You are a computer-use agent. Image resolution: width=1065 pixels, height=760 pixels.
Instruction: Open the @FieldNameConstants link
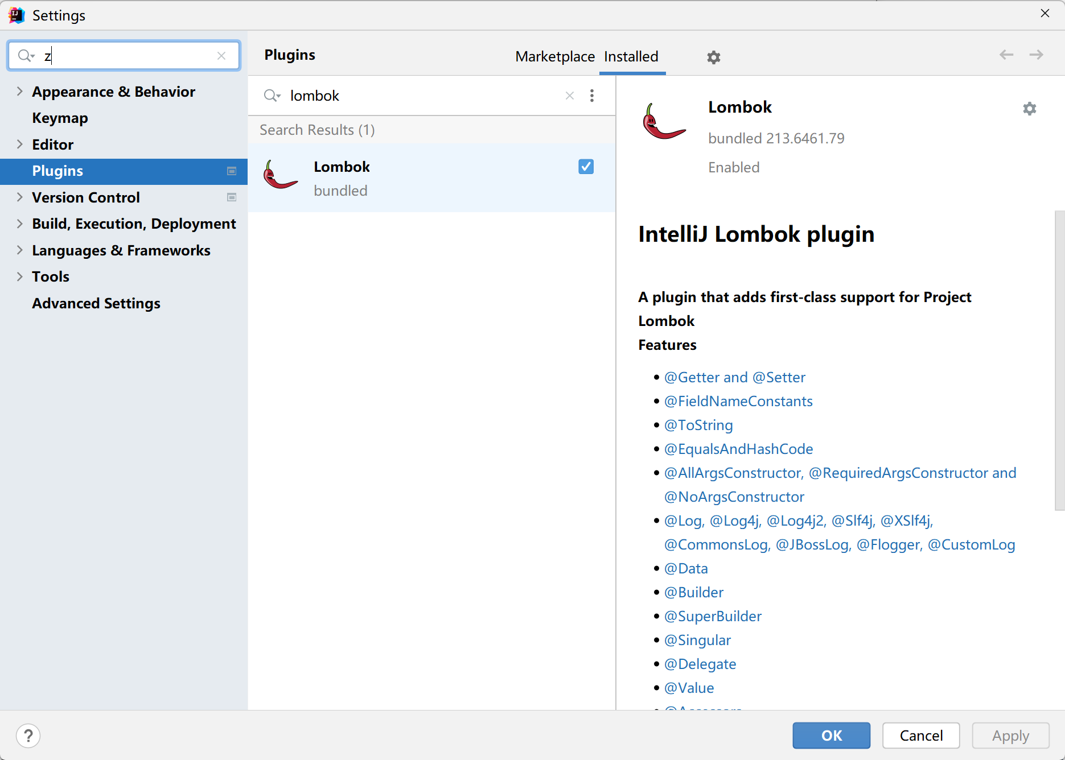click(738, 401)
